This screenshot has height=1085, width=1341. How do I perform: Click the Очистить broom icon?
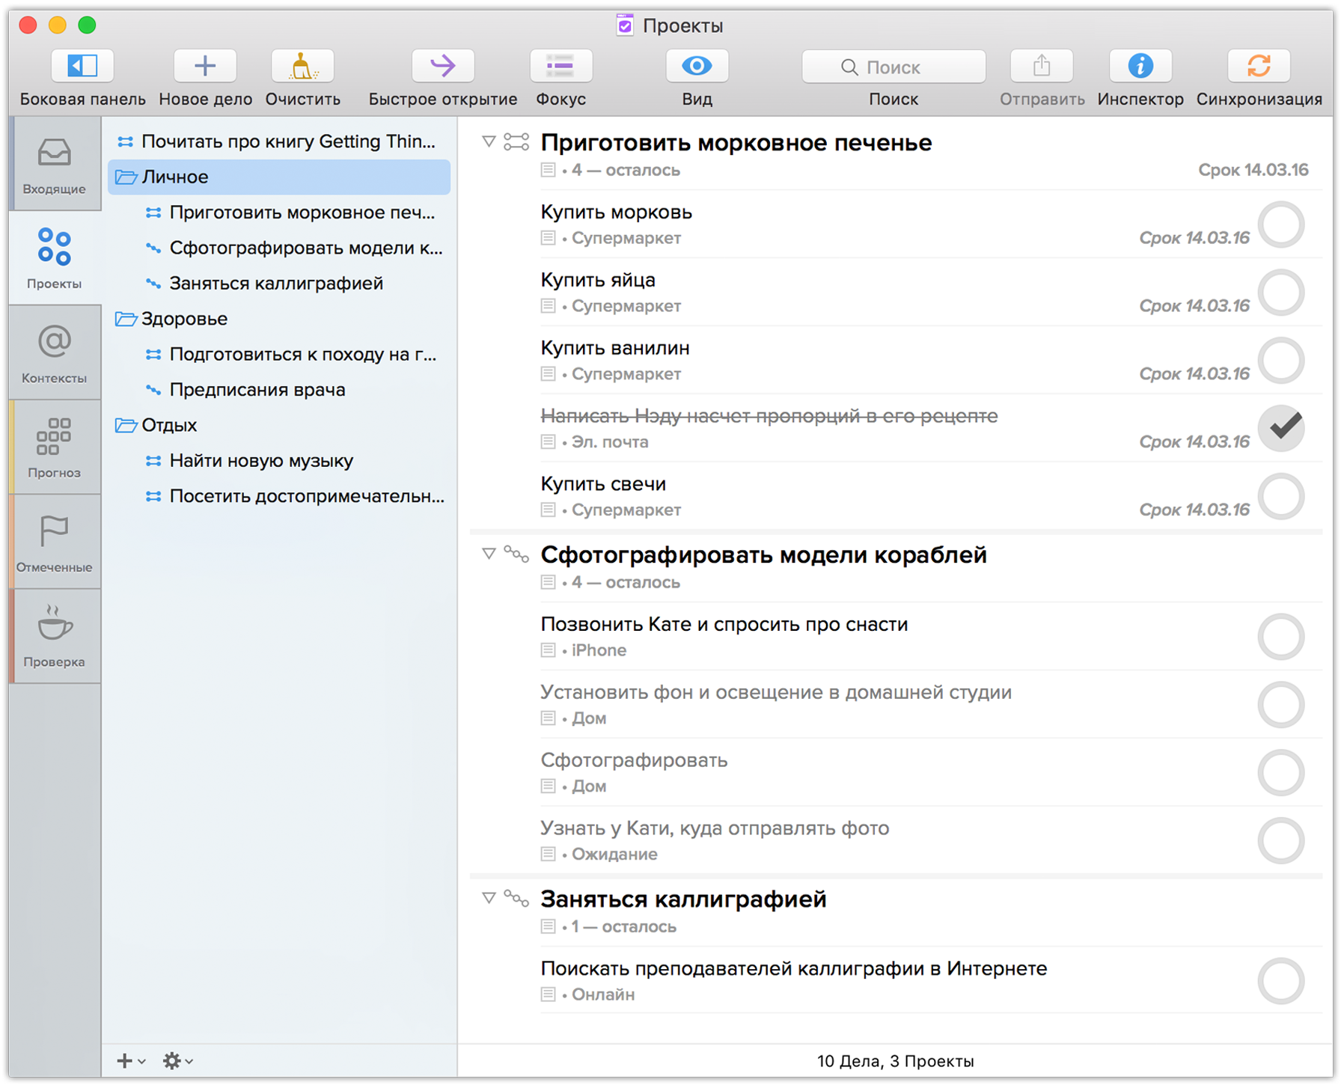(302, 67)
